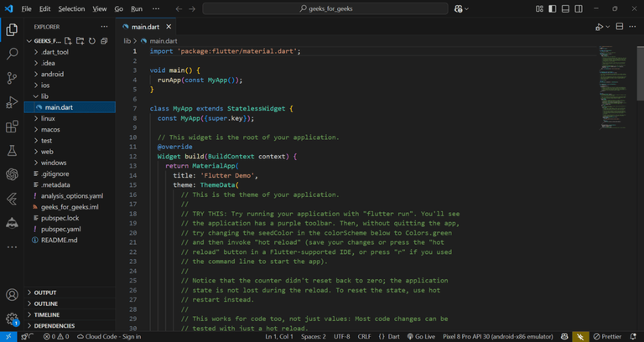This screenshot has height=342, width=644.
Task: Collapse the lib folder
Action: (x=44, y=96)
